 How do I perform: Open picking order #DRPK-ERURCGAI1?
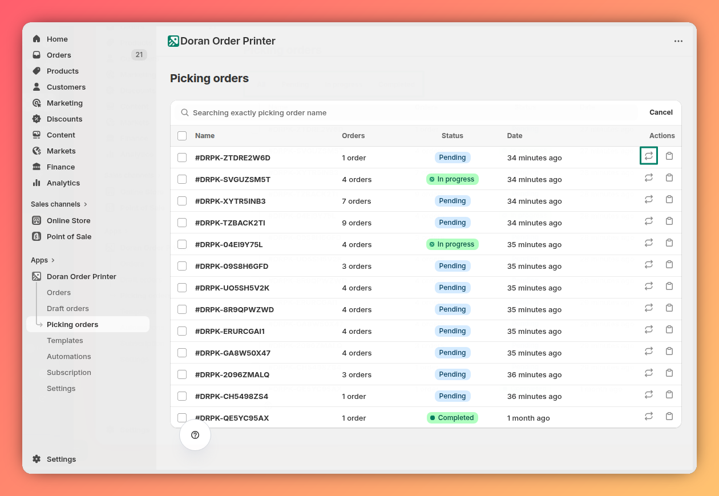[x=230, y=331]
